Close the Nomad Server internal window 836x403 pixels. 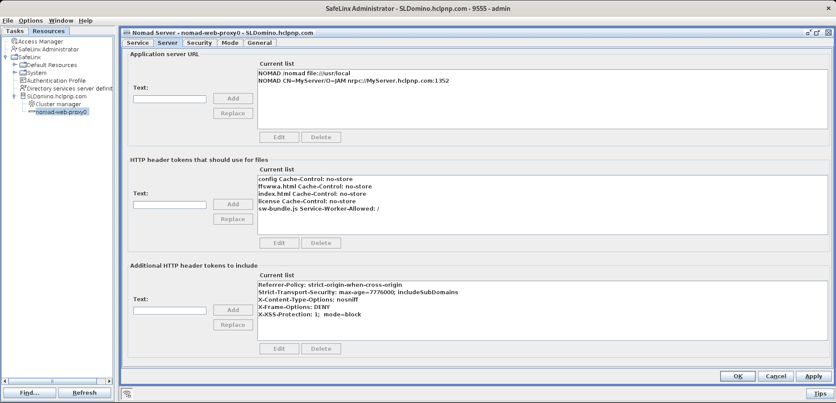pos(829,33)
